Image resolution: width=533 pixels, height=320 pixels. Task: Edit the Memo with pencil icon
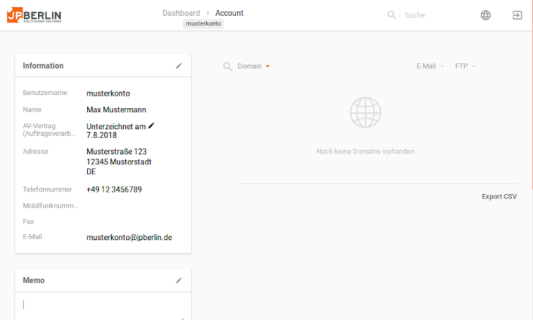point(178,280)
